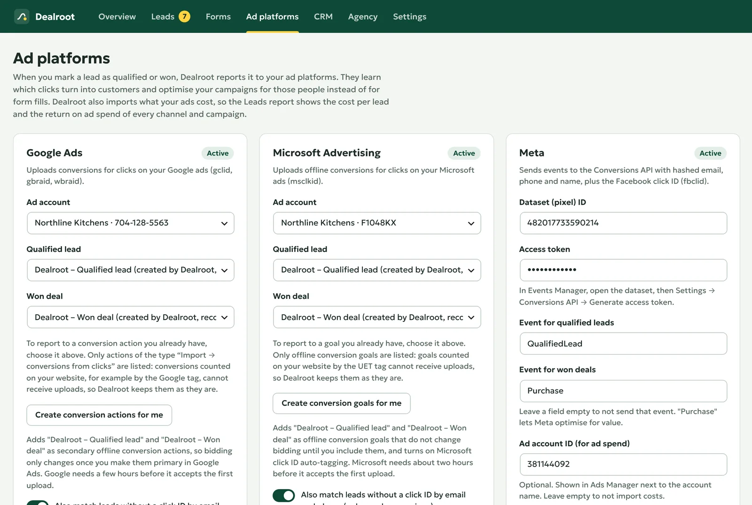The height and width of the screenshot is (505, 752).
Task: Select the Ad platforms tab
Action: click(272, 16)
